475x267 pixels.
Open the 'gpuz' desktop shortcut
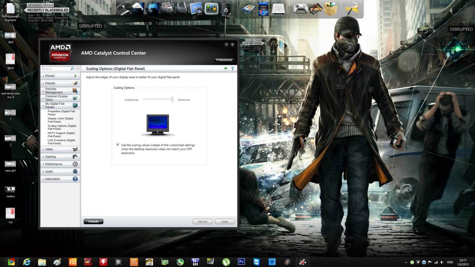[10, 61]
